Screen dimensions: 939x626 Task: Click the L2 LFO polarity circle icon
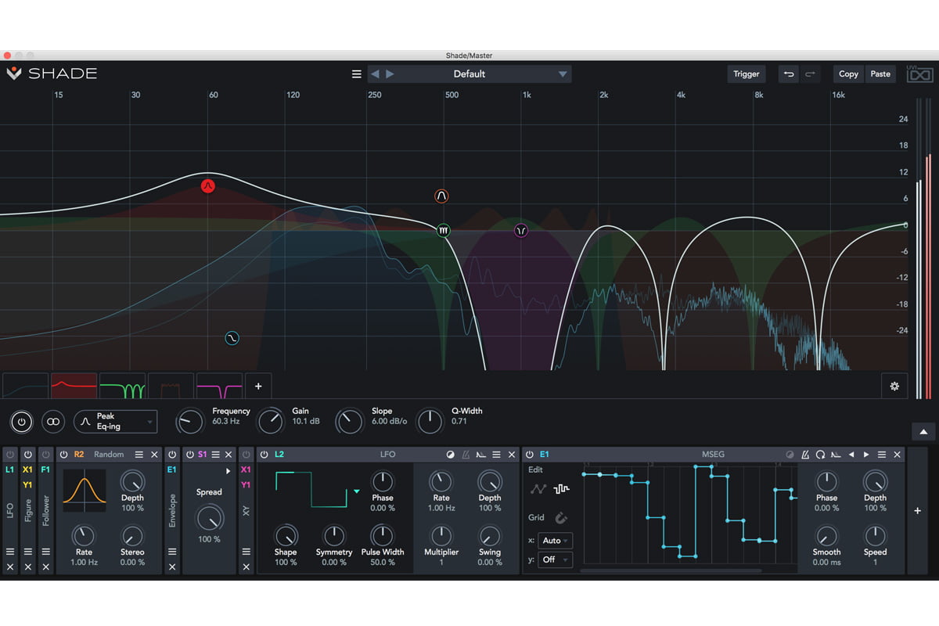click(x=450, y=455)
